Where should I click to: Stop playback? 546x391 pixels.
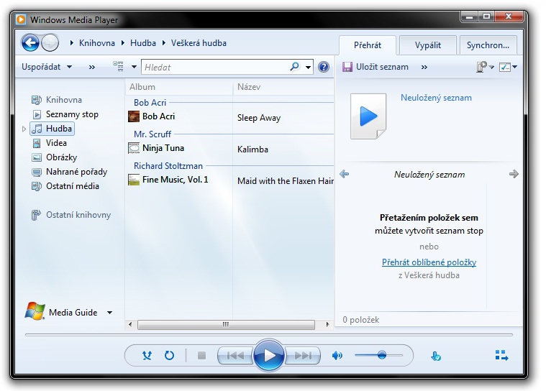[201, 356]
